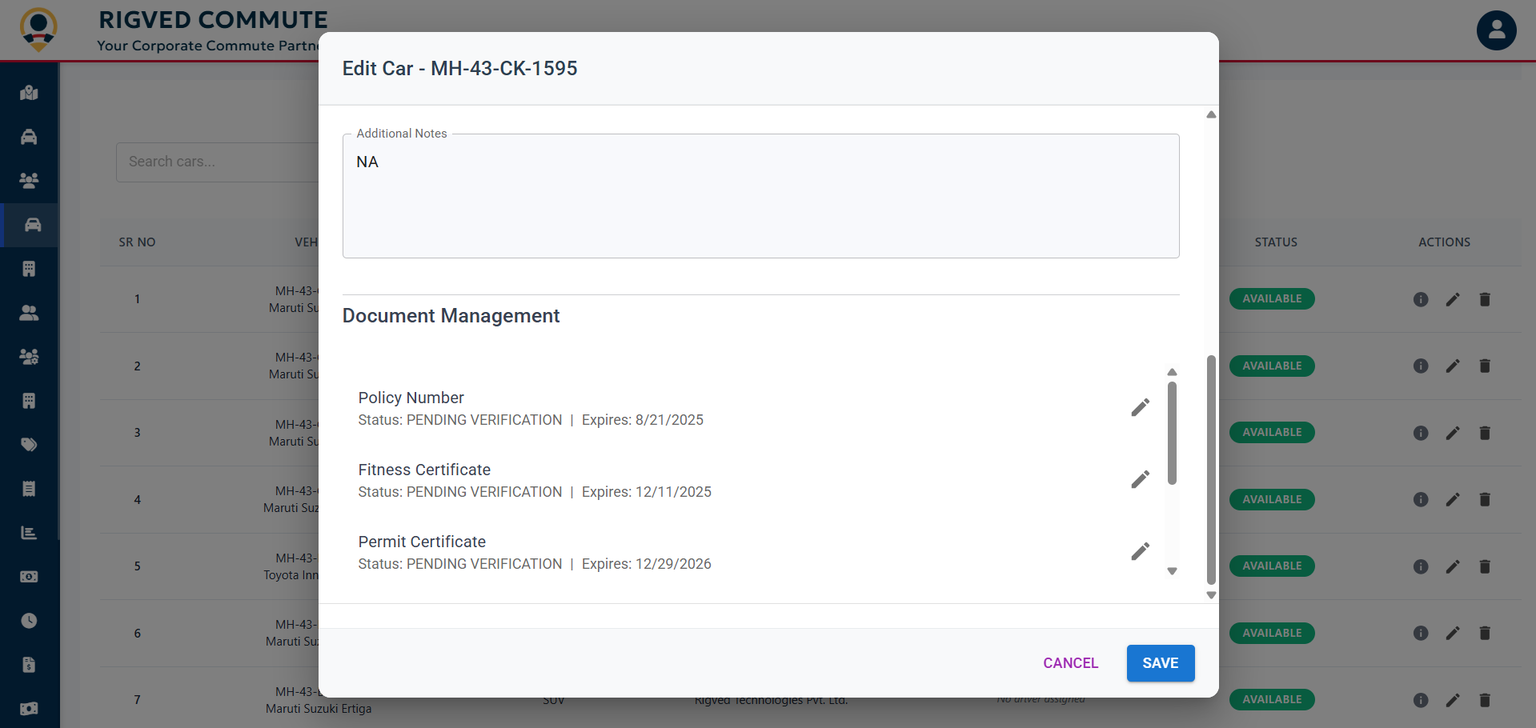Select the taxi/cab icon in the sidebar
Viewport: 1536px width, 728px height.
(x=29, y=137)
